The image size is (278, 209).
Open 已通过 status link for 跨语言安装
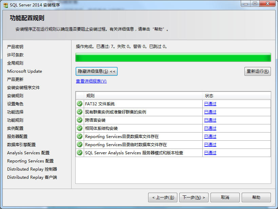point(210,120)
